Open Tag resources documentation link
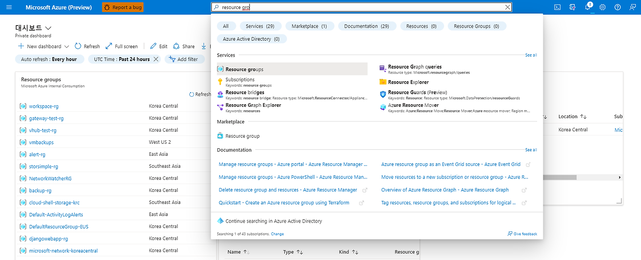This screenshot has width=641, height=260. pos(449,203)
